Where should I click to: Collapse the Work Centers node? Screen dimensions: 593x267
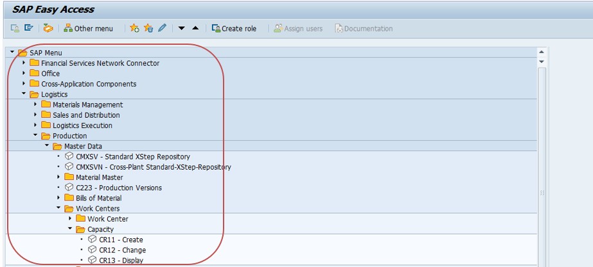58,208
